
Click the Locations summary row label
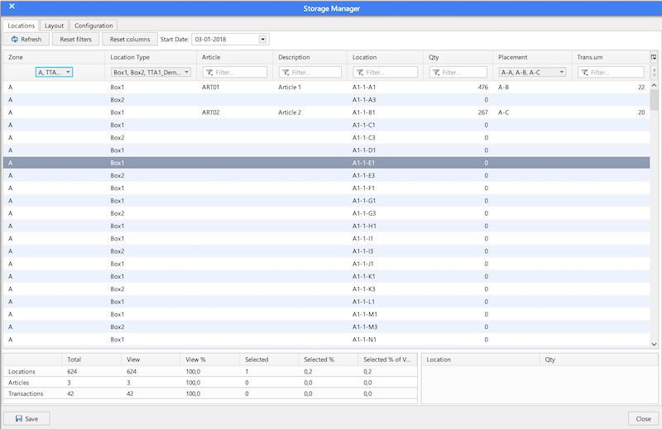click(x=22, y=372)
